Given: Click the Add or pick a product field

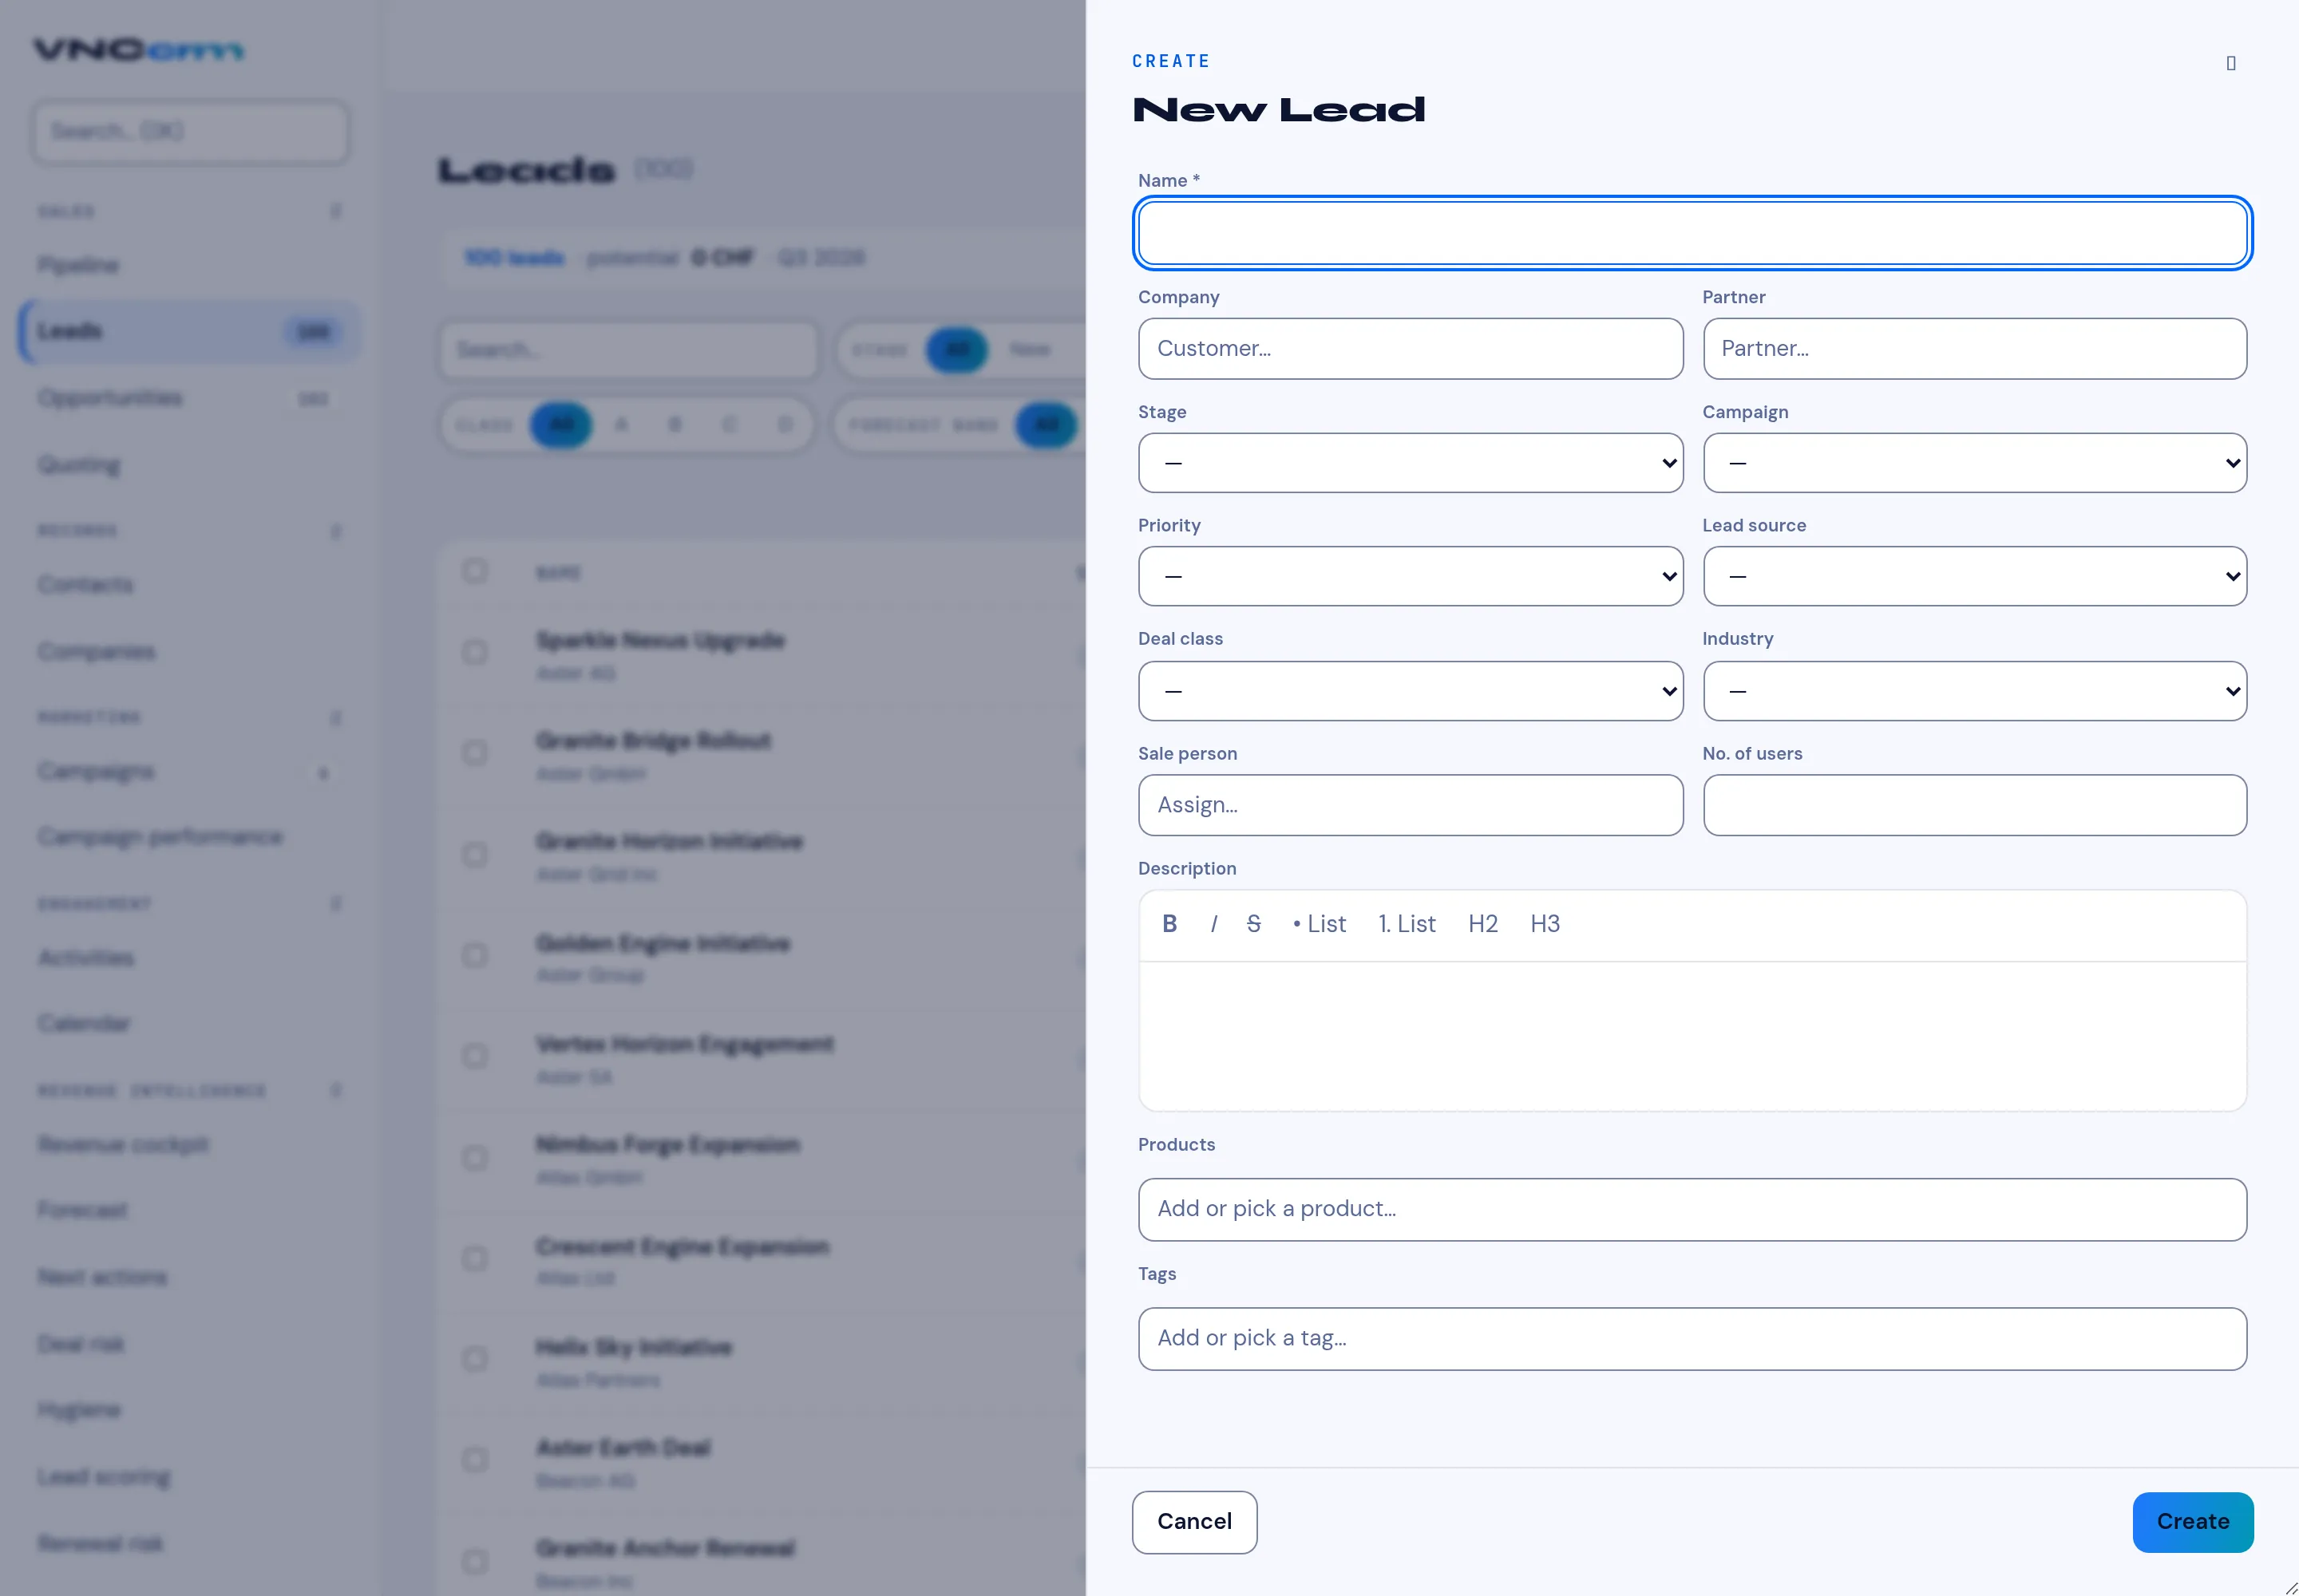Looking at the screenshot, I should 1693,1210.
